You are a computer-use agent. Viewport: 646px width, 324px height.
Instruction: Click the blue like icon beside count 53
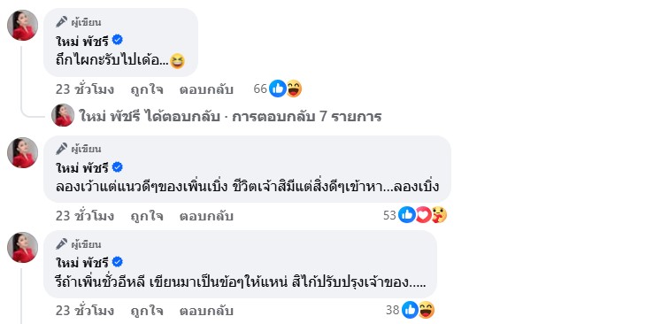tap(407, 215)
